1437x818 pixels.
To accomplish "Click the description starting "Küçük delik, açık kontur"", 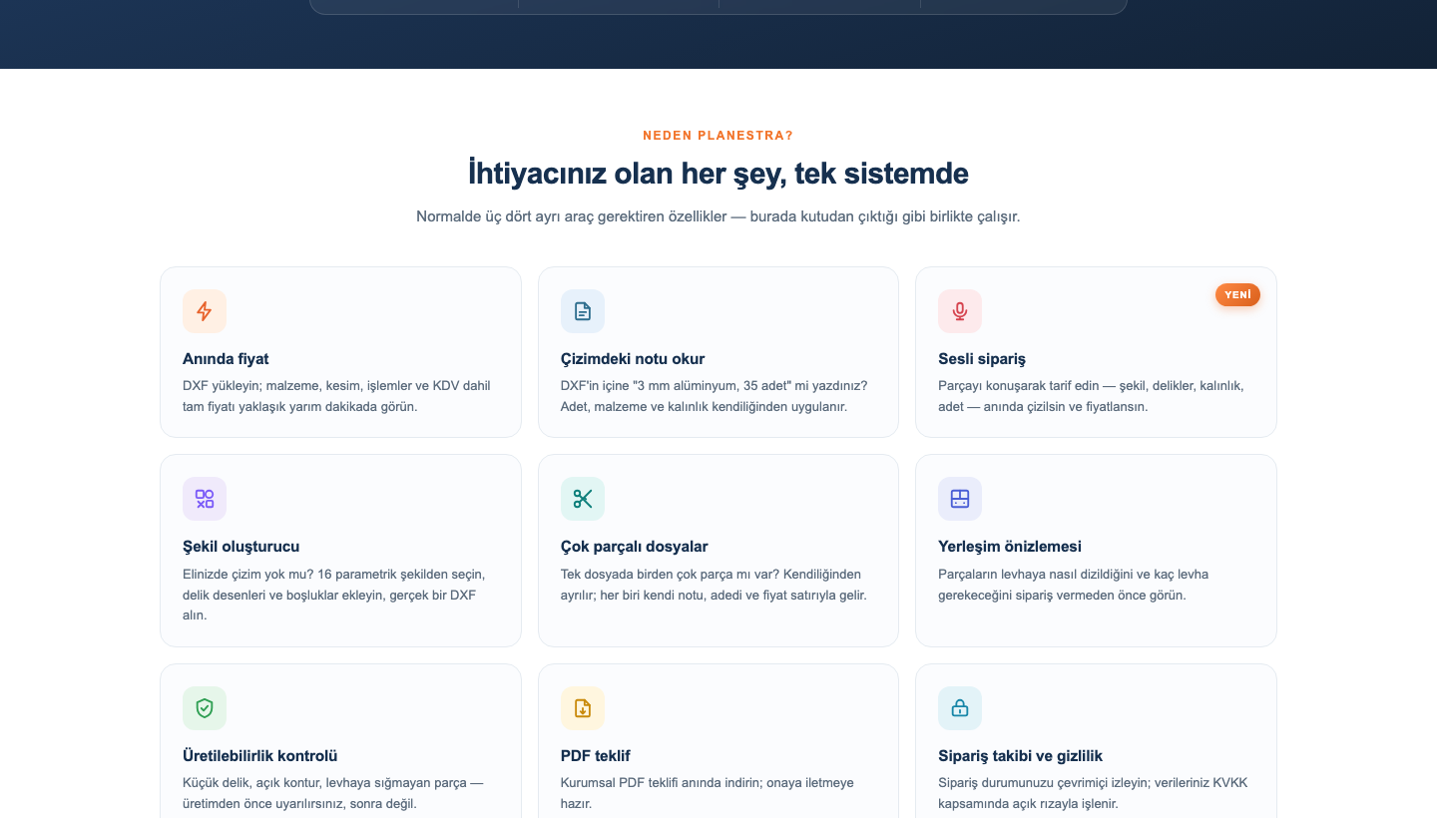I will point(332,793).
